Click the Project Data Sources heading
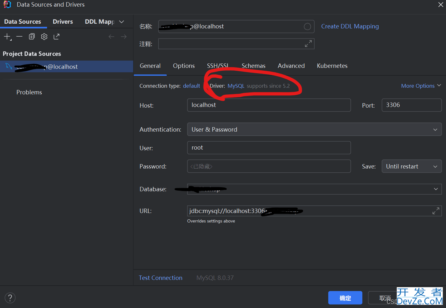The width and height of the screenshot is (446, 308). [x=32, y=54]
